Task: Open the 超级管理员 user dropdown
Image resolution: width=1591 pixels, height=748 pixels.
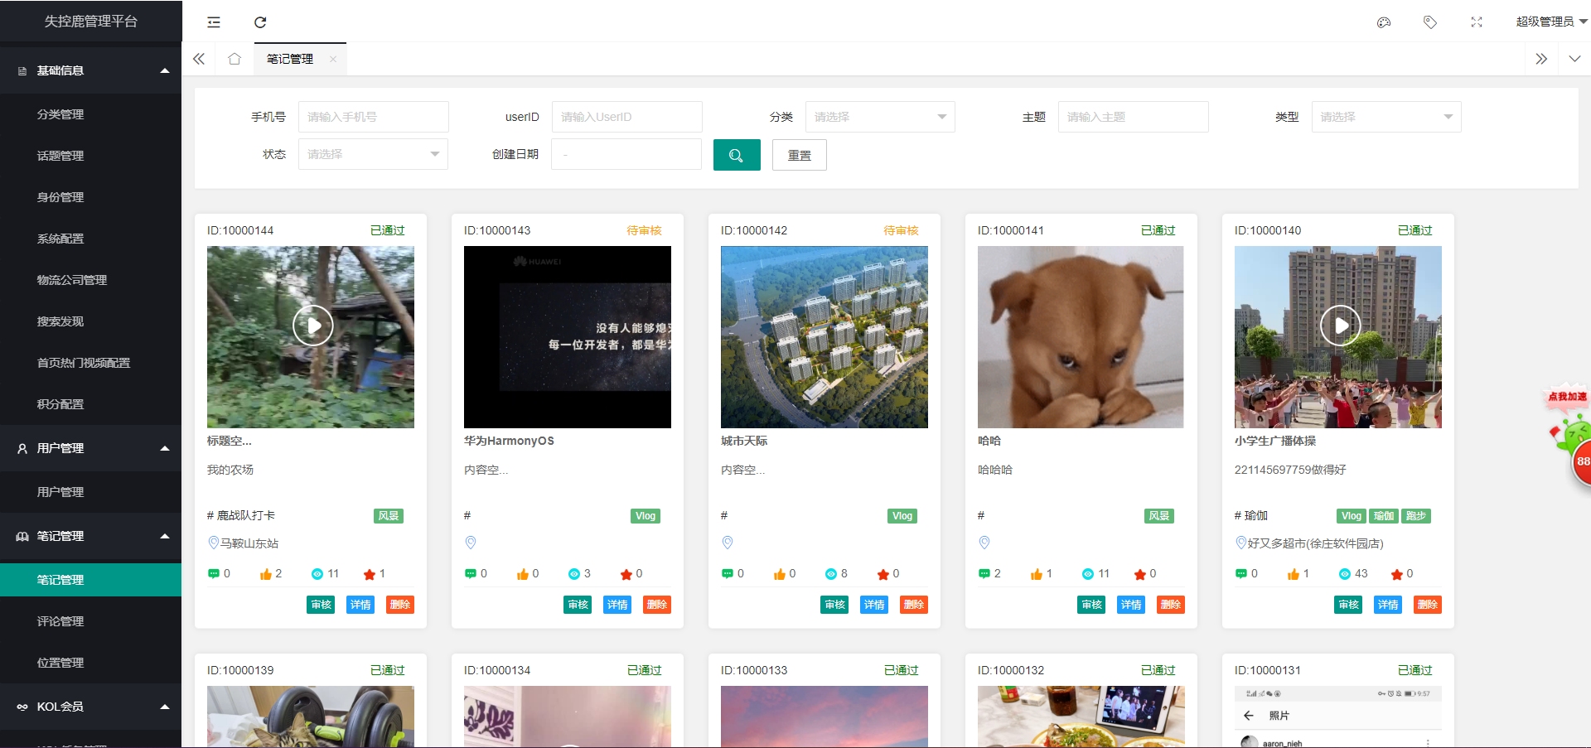Action: pyautogui.click(x=1551, y=22)
